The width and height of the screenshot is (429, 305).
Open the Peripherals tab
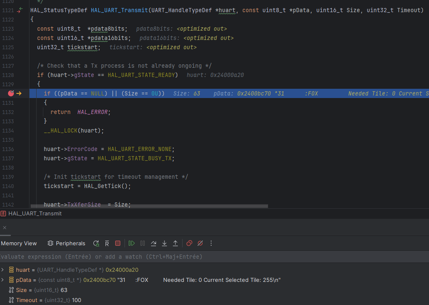[67, 243]
